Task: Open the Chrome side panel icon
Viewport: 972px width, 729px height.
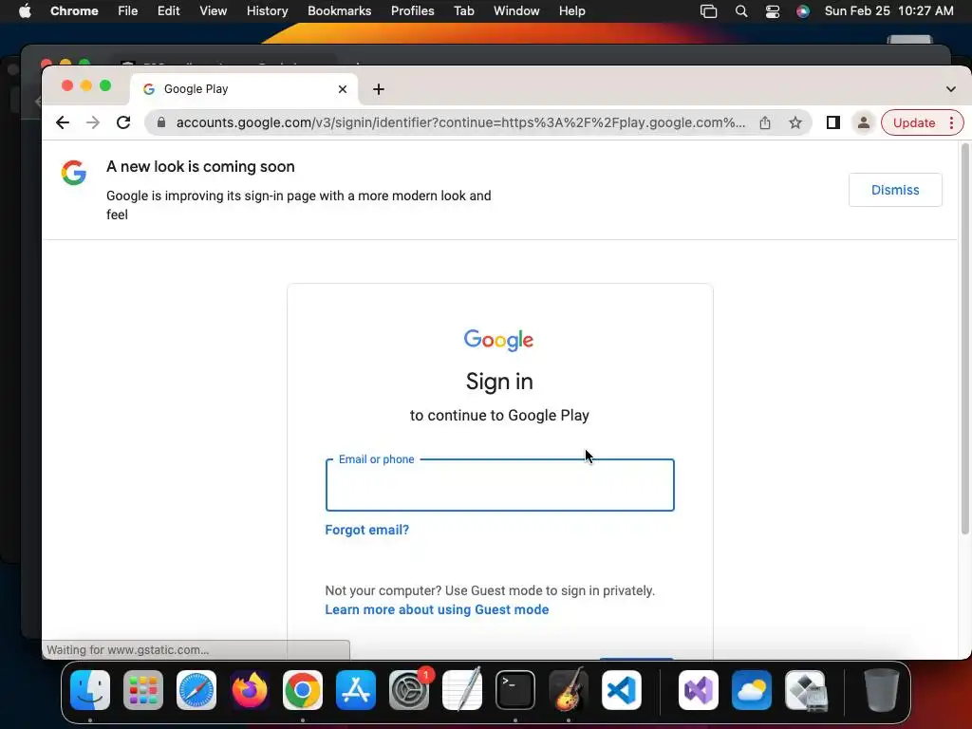Action: tap(833, 122)
